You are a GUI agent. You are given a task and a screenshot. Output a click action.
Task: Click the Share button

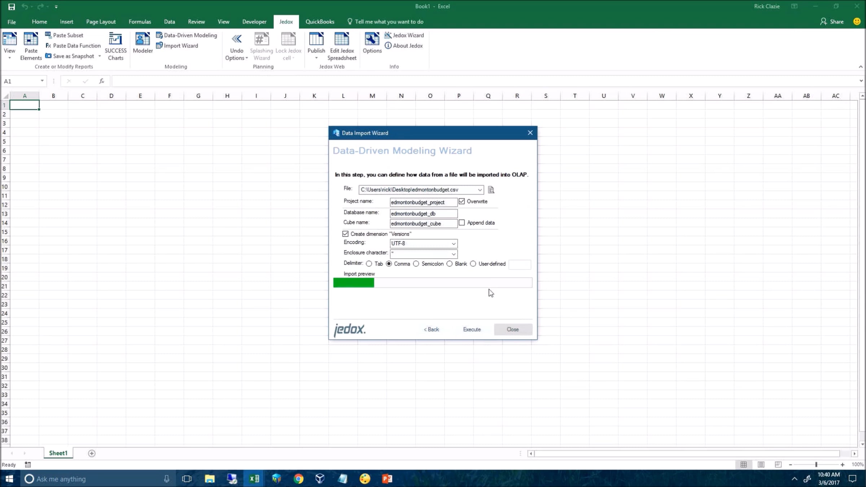(x=832, y=22)
